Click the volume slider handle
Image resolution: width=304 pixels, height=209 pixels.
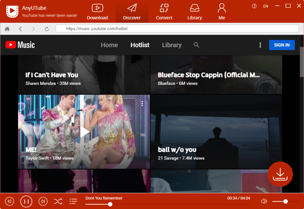coord(285,201)
